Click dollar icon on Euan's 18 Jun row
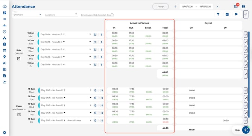 click(x=102, y=113)
